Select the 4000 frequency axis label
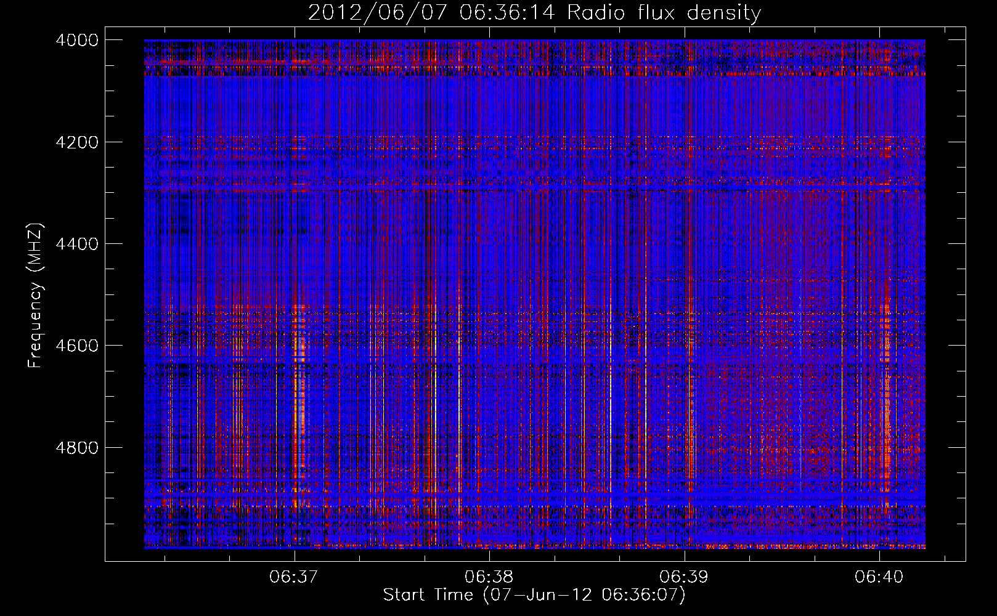This screenshot has height=616, width=997. click(77, 40)
